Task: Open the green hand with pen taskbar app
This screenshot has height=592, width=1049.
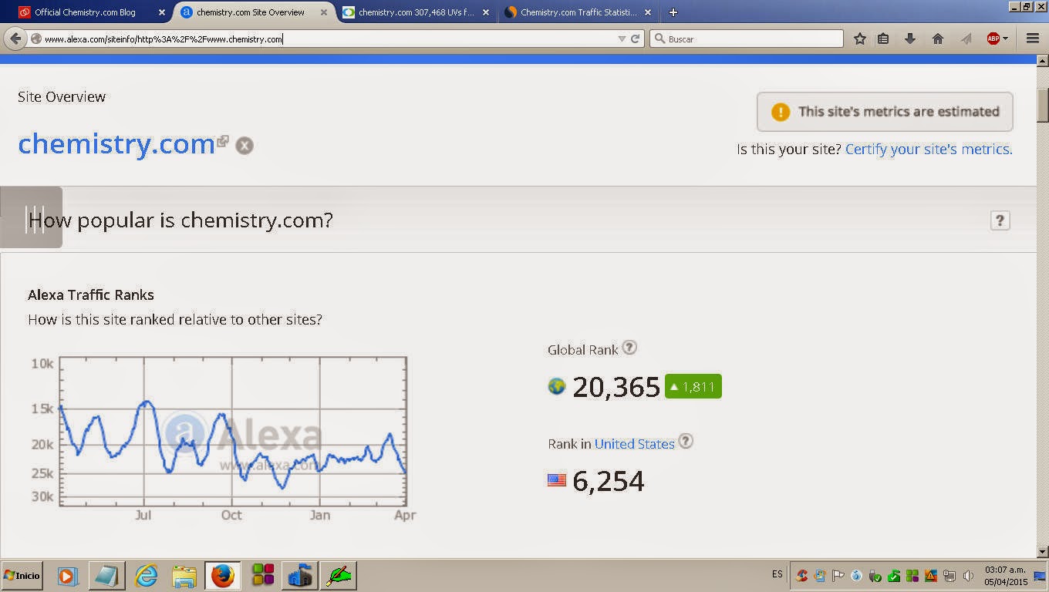Action: coord(338,575)
